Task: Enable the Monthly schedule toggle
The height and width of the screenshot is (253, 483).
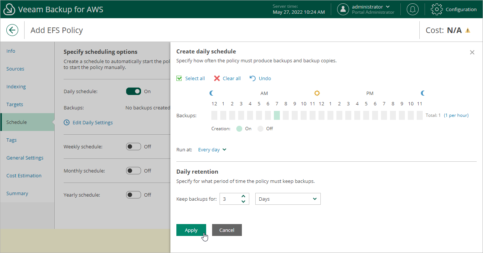Action: coord(134,171)
